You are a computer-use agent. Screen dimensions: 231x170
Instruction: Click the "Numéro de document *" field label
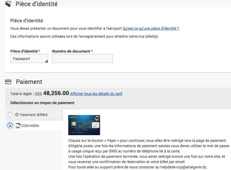72,51
